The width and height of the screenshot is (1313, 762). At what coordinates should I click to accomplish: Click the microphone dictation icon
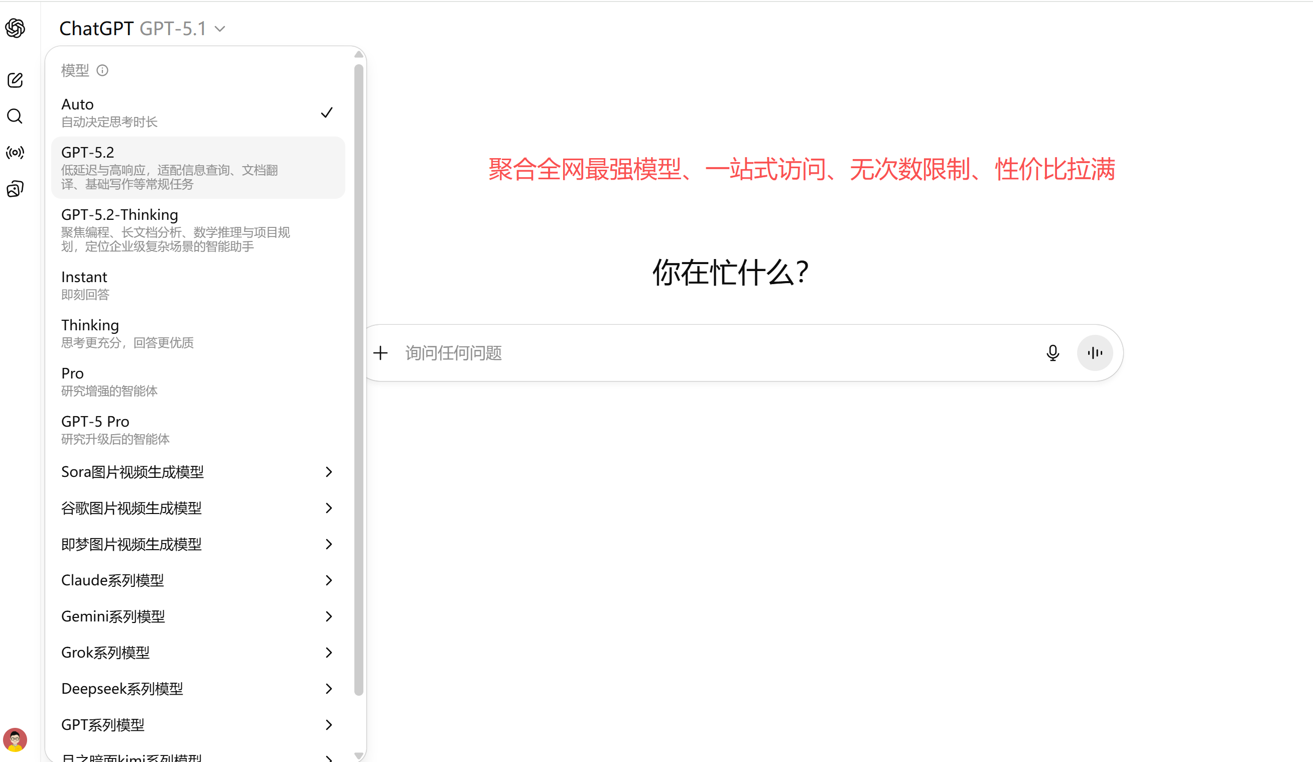pos(1053,353)
